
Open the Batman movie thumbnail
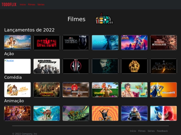[47, 43]
